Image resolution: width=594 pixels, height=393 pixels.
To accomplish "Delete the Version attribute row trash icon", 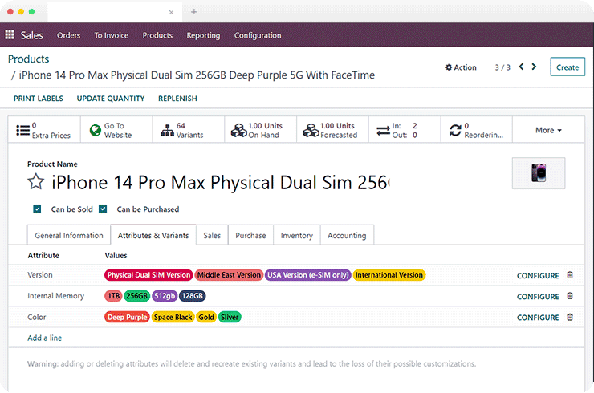I will [x=570, y=275].
